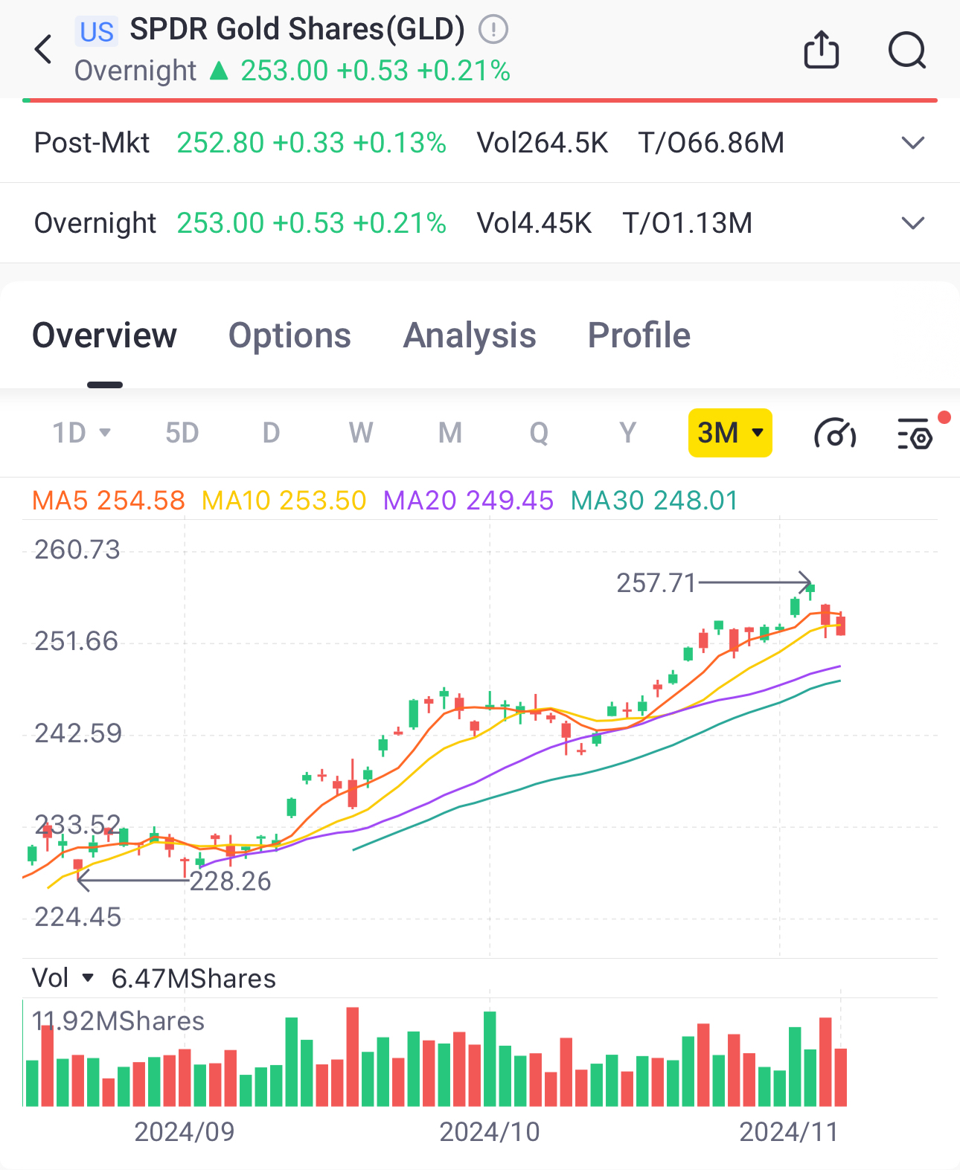
Task: Tap the T/O1.13M turnover value
Action: pos(688,223)
